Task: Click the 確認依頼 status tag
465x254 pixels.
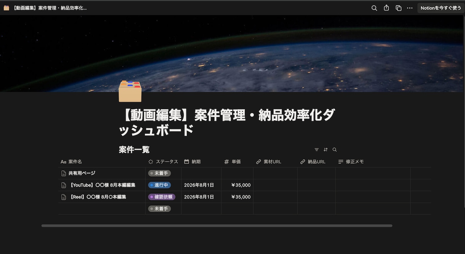Action: [x=162, y=197]
